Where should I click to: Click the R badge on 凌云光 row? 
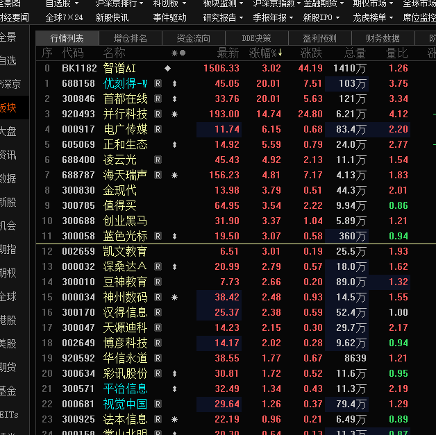[158, 160]
